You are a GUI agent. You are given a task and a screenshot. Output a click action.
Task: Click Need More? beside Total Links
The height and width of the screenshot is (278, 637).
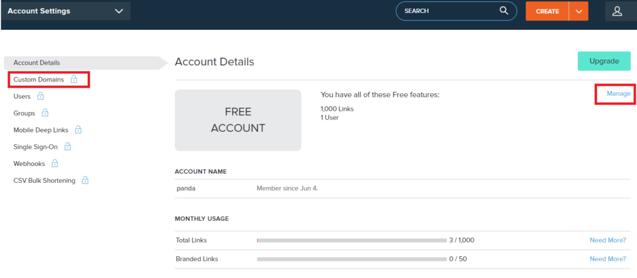coord(608,240)
